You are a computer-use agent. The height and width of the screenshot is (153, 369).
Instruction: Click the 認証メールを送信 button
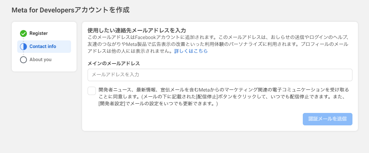pyautogui.click(x=327, y=119)
